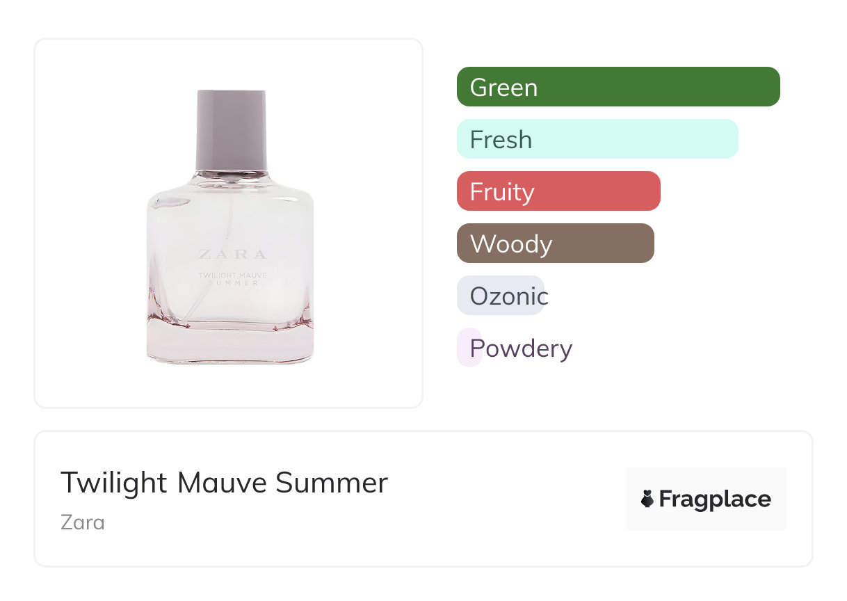
Task: Click the Fragplace wordmark text
Action: tap(715, 499)
